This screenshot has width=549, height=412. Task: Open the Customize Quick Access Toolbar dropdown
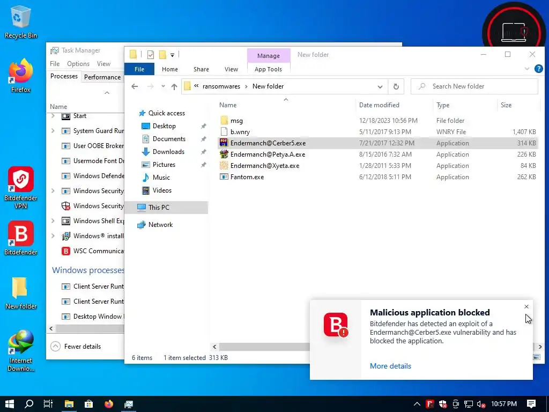[x=172, y=55]
